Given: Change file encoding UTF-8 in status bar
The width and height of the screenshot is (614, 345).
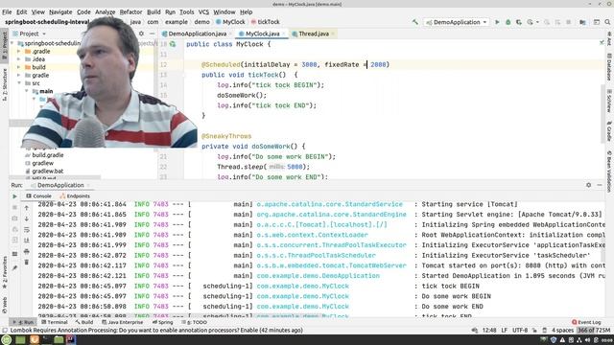Looking at the screenshot, I should pos(520,331).
